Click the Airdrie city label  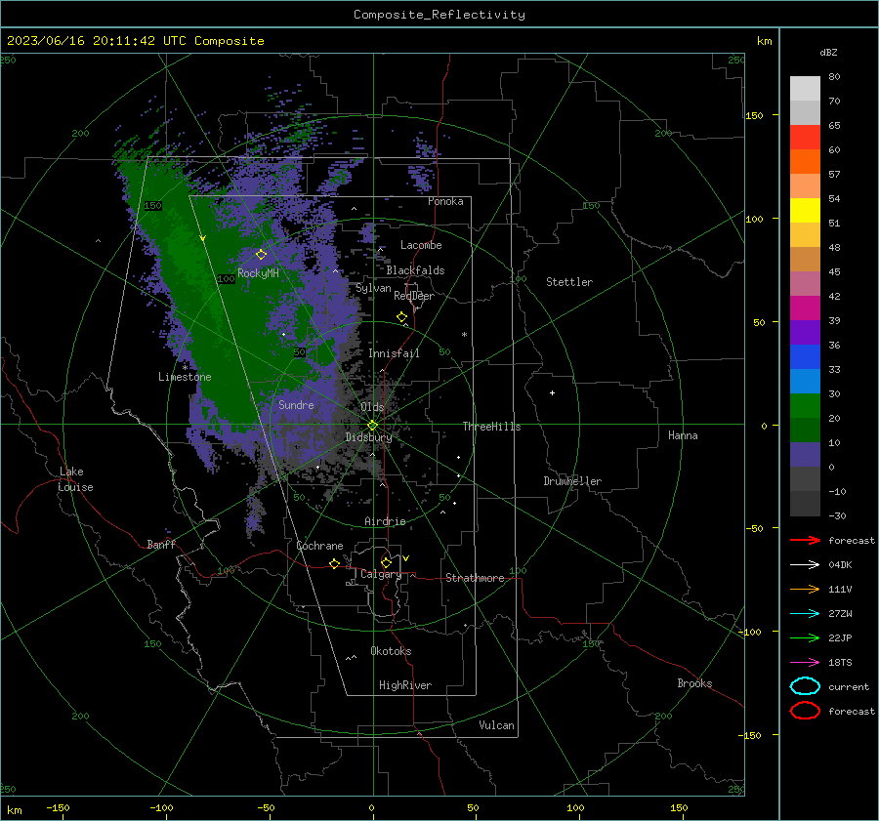point(385,521)
